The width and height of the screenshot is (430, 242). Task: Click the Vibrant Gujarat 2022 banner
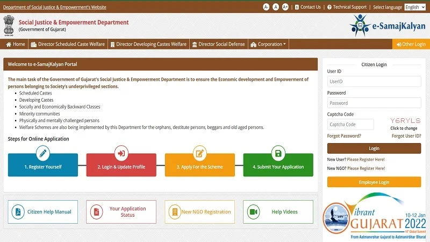(x=374, y=216)
